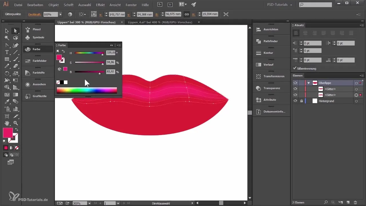This screenshot has width=366, height=206.
Task: Swap fill and stroke in toolbox
Action: [x=17, y=130]
